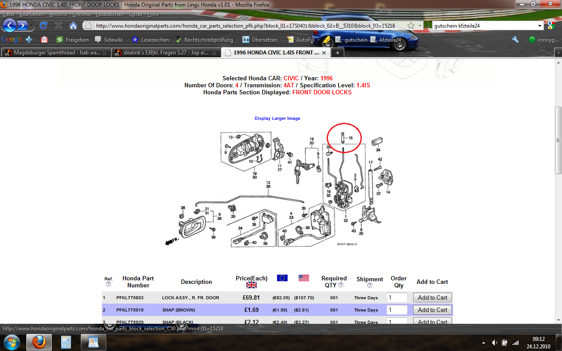Screen dimensions: 562x351
Task: Click the browser Back arrow button
Action: tap(10, 25)
